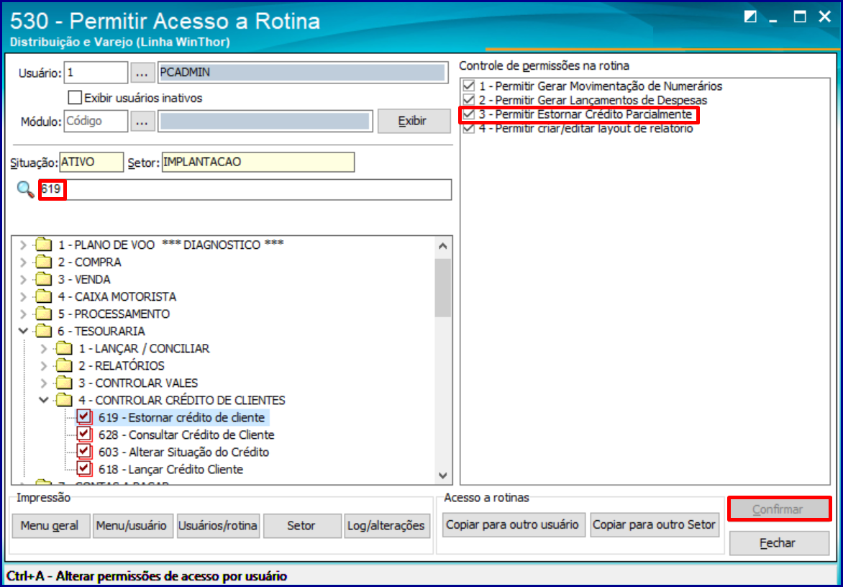Select 619 - Estornar crédito de cliente row

[x=182, y=417]
